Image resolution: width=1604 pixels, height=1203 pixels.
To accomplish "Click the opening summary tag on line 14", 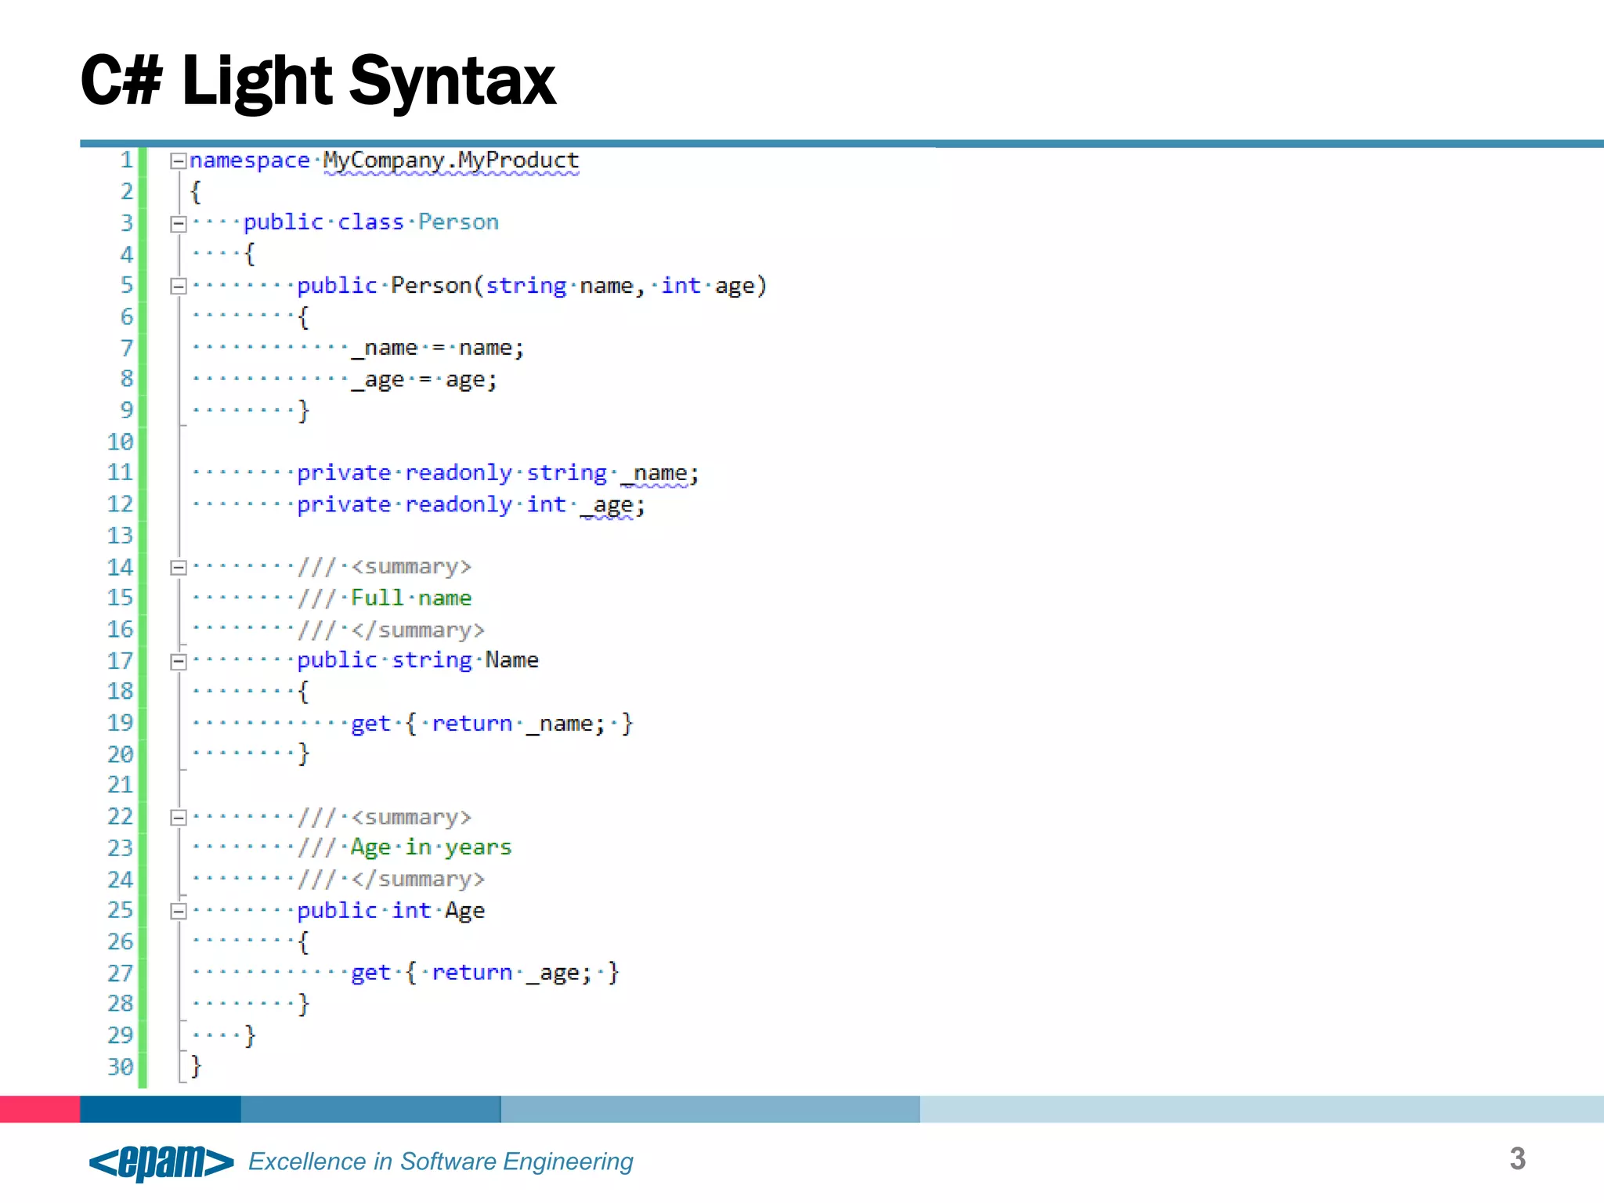I will [411, 567].
